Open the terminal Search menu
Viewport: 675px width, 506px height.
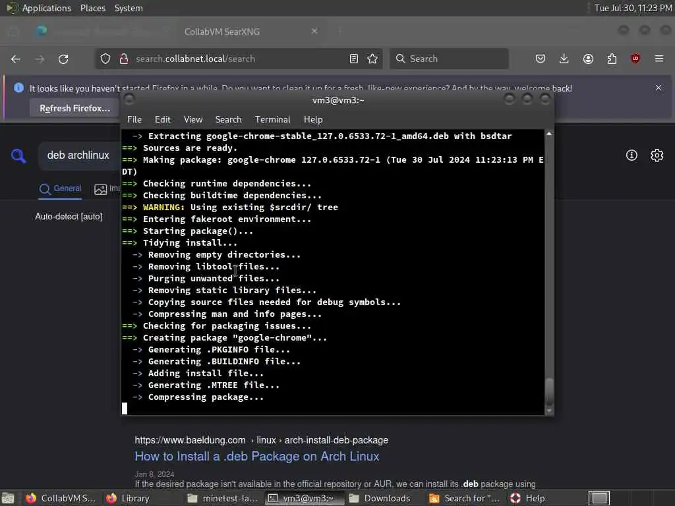click(228, 120)
